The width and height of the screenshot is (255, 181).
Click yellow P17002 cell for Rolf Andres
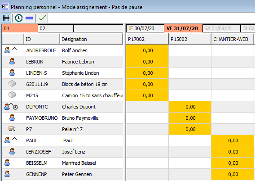147,50
